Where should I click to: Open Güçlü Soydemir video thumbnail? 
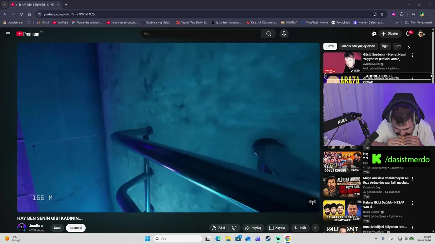tap(342, 63)
